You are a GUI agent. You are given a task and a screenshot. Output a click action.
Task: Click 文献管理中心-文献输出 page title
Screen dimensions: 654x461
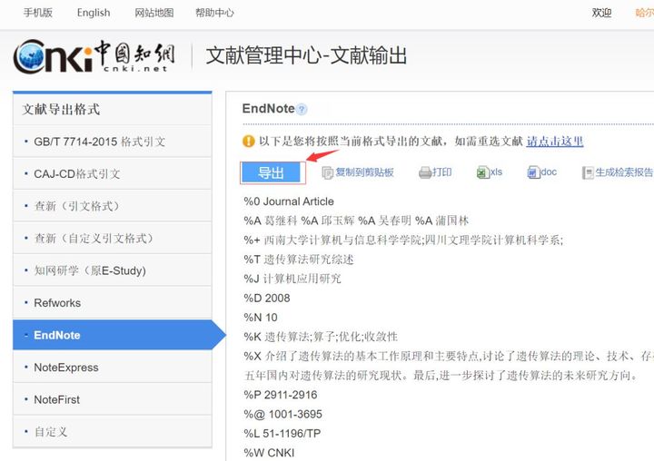pos(307,55)
